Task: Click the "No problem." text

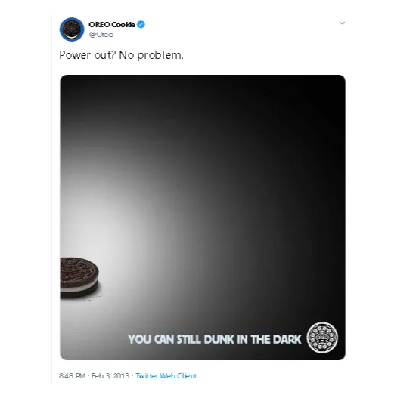Action: click(151, 55)
